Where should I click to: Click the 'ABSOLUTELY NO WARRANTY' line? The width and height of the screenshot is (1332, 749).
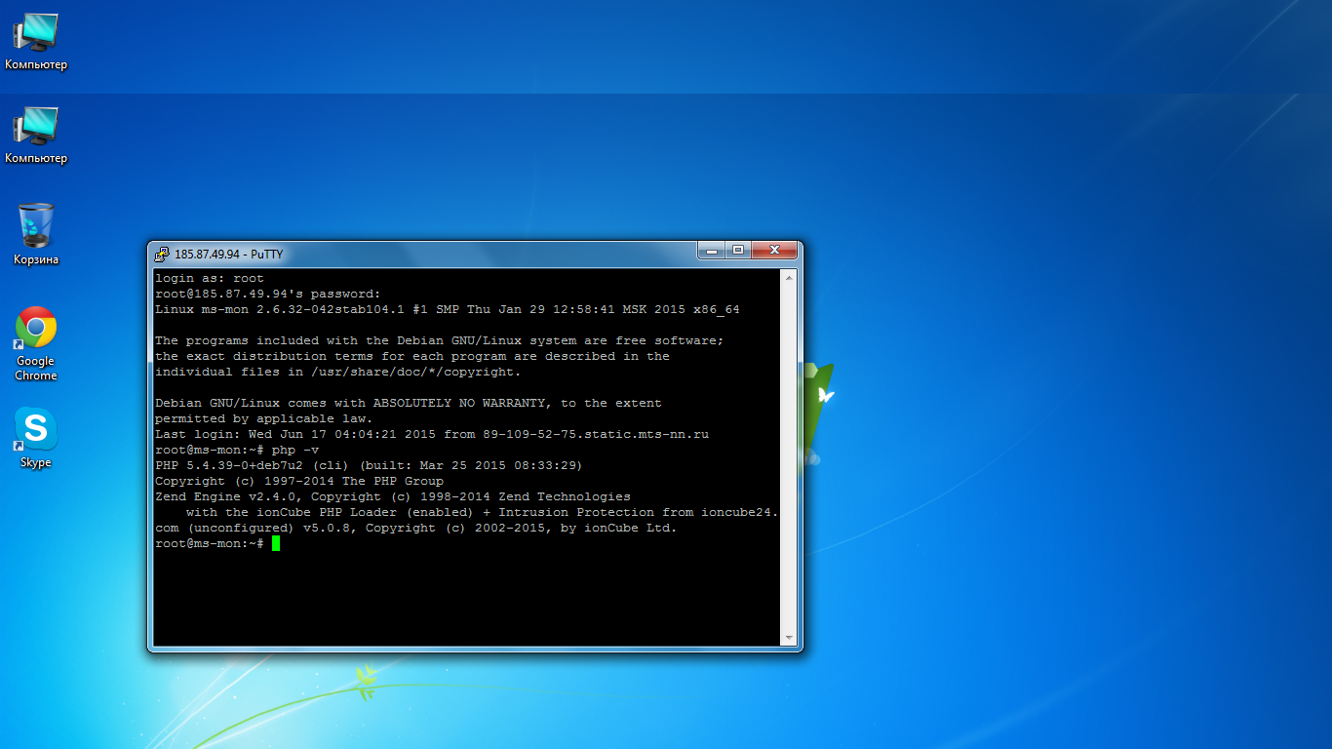[409, 404]
